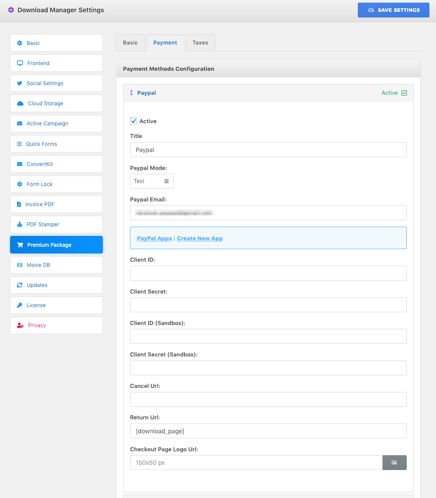The height and width of the screenshot is (498, 436).
Task: Click the Client ID (Sandbox) input field
Action: click(x=268, y=336)
